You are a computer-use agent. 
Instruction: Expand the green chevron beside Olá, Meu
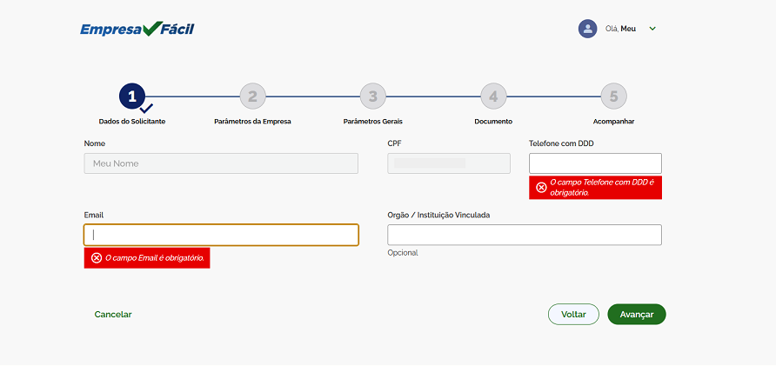[652, 29]
